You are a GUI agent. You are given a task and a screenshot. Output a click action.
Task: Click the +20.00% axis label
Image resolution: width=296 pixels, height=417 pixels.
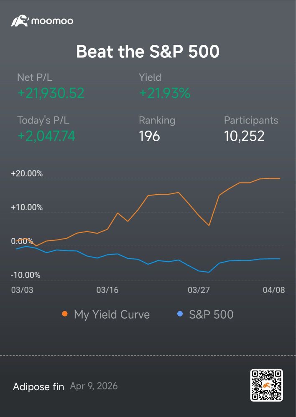(26, 173)
